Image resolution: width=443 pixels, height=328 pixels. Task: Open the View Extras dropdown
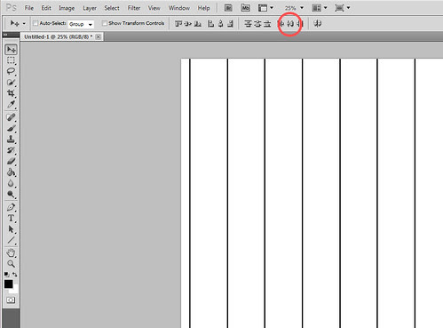coord(265,8)
